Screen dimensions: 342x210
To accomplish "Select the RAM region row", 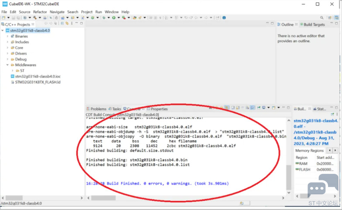I will coord(316,163).
